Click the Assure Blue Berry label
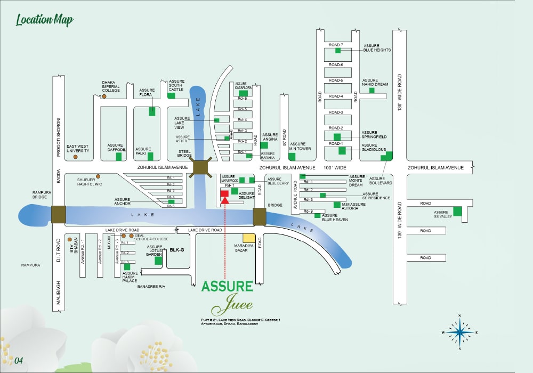Screen dimensions: 533x373 278,181
